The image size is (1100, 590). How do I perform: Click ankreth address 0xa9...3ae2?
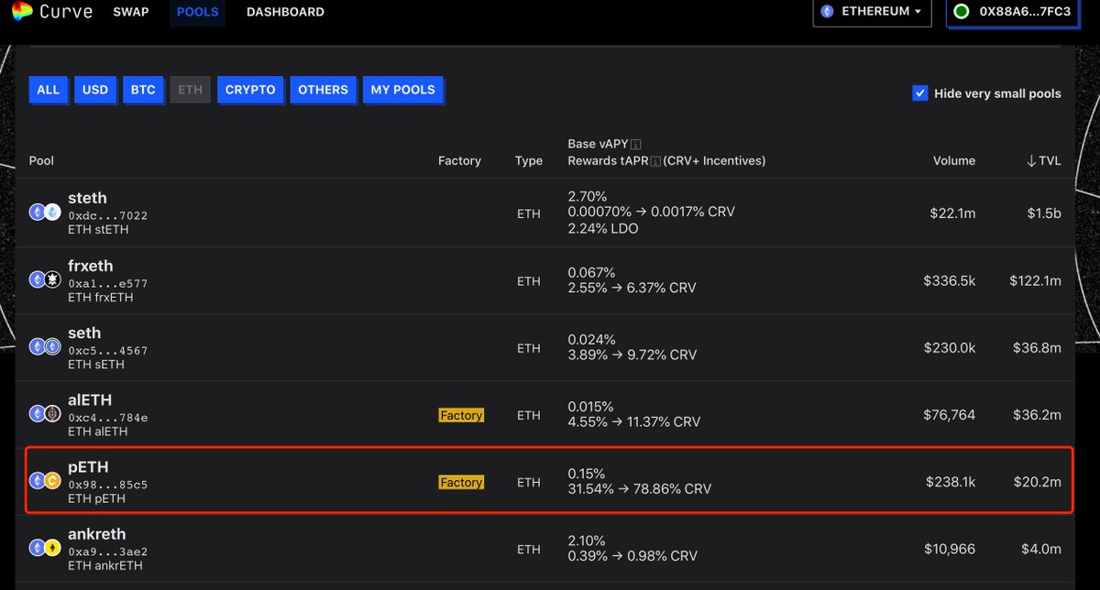point(108,552)
